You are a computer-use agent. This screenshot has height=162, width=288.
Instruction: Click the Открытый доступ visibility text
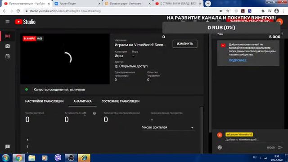tap(133, 66)
